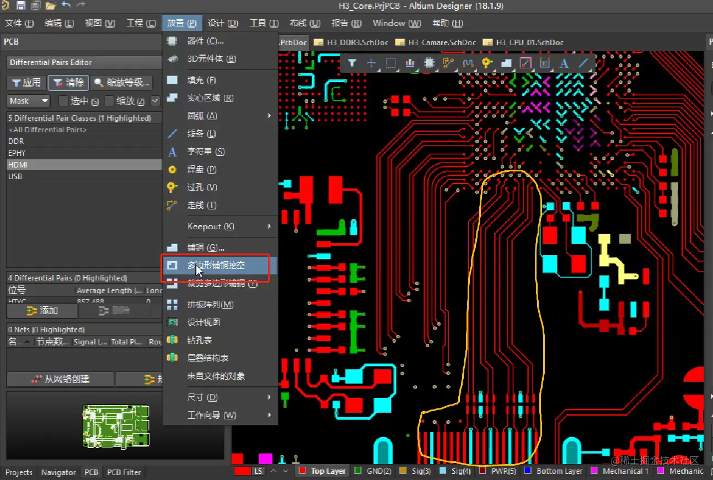Click the text string 'A' icon in the active bar
Viewport: 713px width, 480px height.
564,63
